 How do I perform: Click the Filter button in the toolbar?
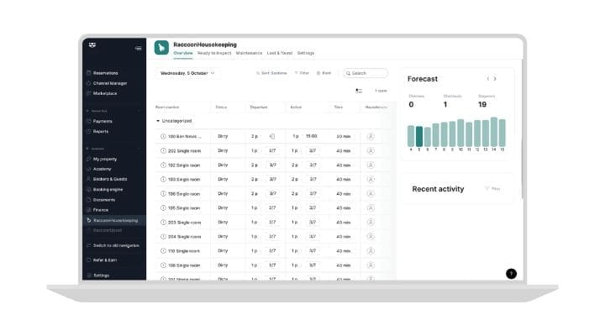(302, 73)
